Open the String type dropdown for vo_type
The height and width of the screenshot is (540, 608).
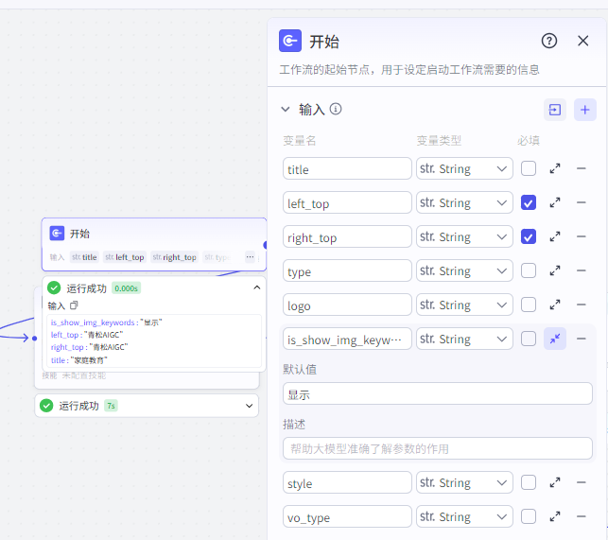click(464, 516)
